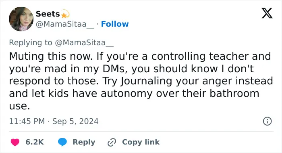The image size is (282, 153).
Task: Click the chain link copy icon
Action: [x=112, y=142]
